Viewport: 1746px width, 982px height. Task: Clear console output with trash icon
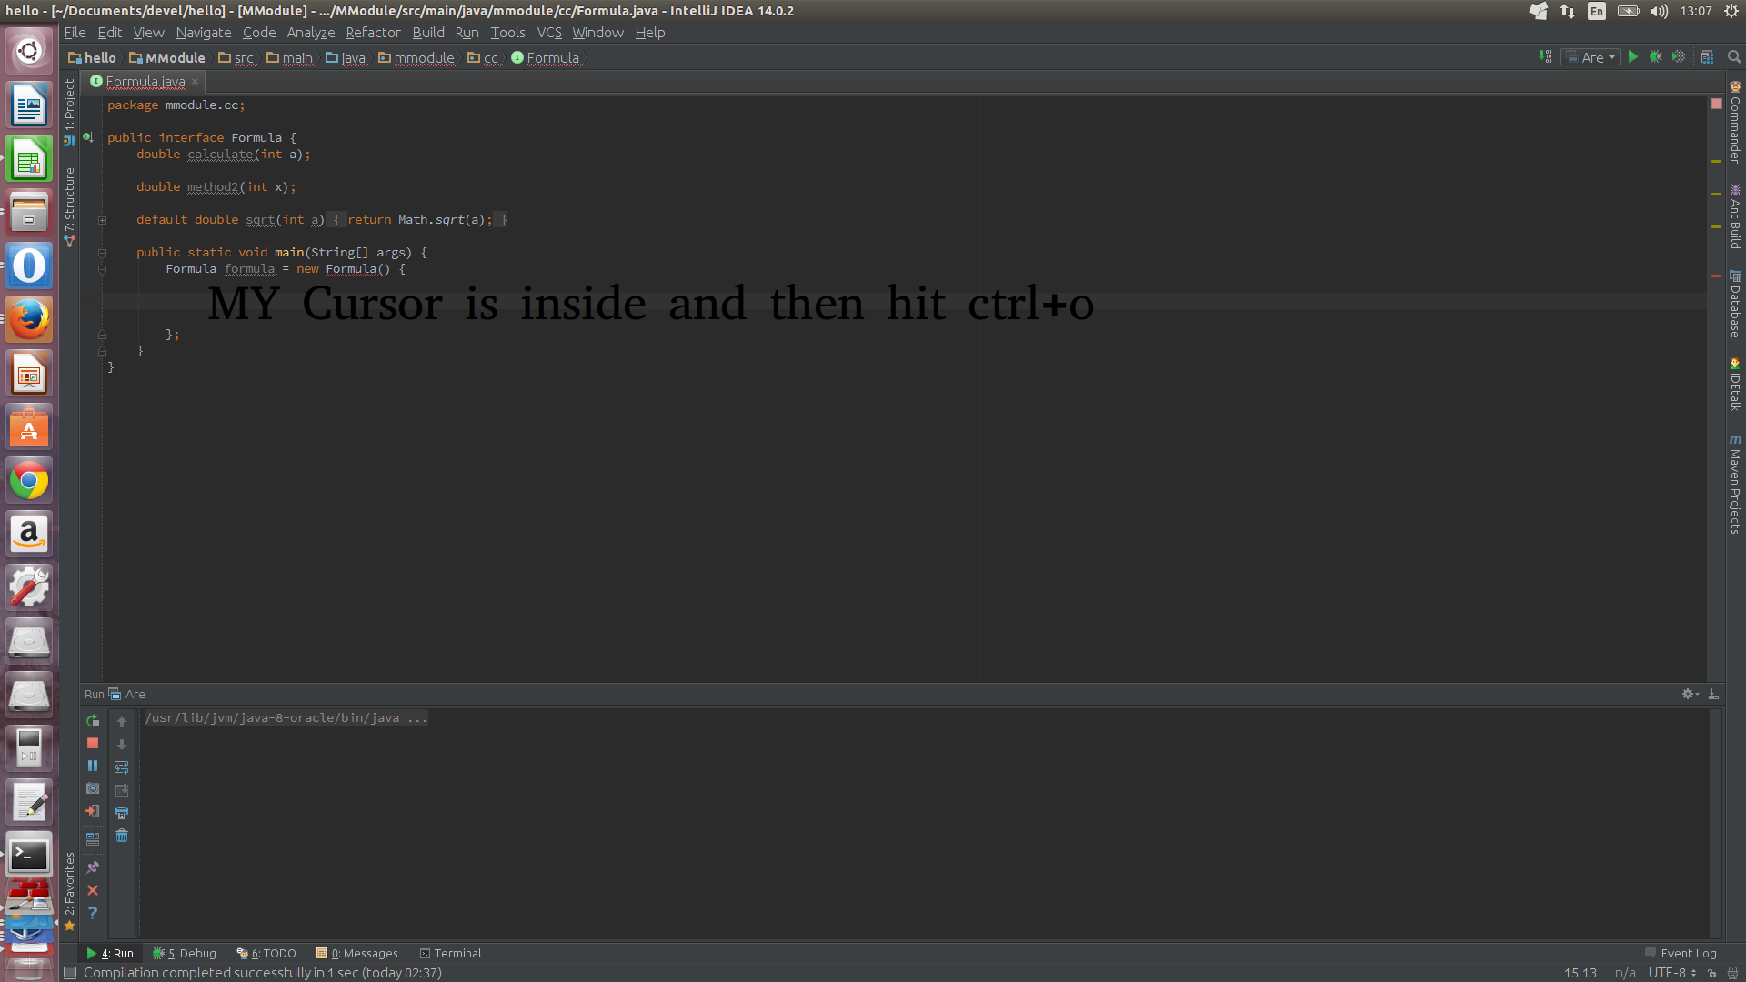122,836
